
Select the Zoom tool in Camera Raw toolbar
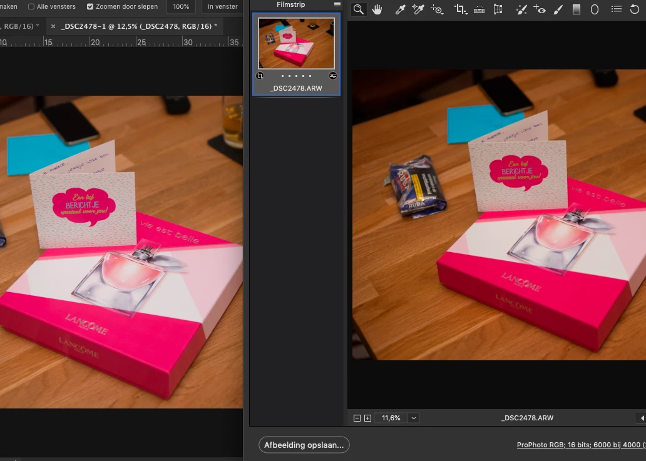[359, 9]
